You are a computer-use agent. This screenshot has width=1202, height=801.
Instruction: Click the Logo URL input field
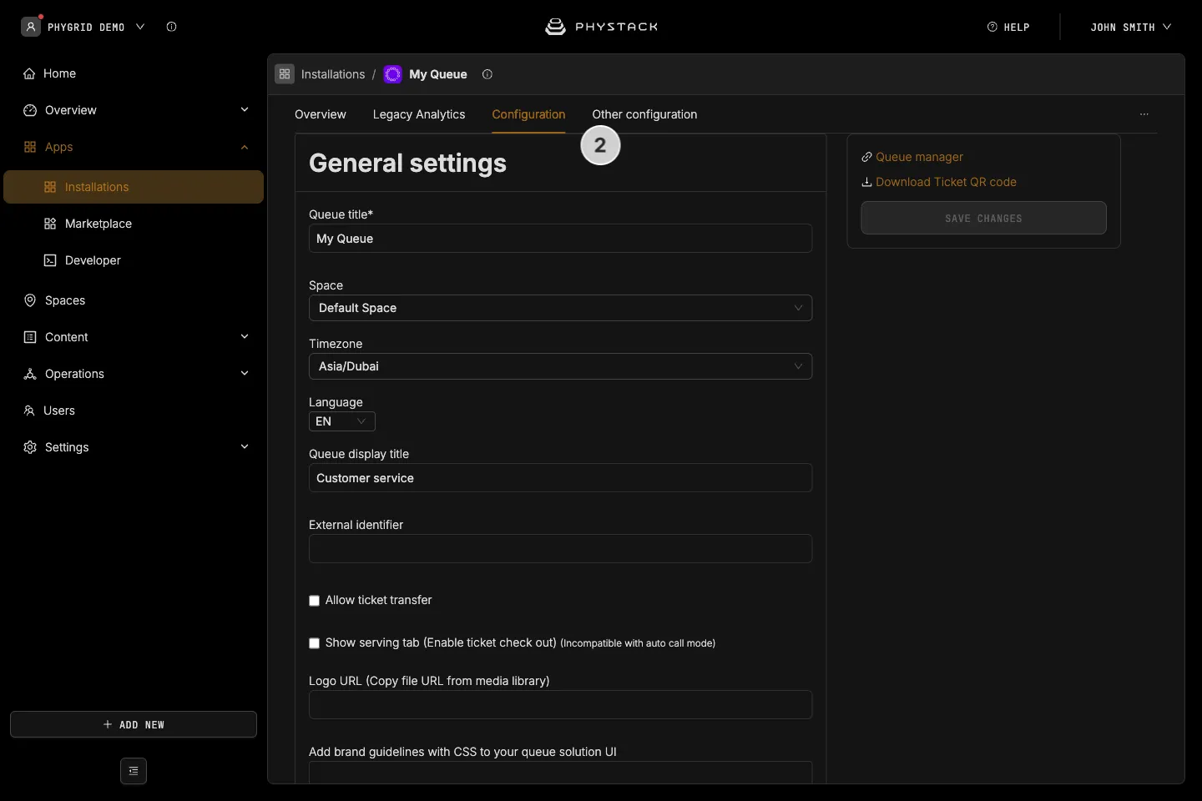(x=560, y=705)
